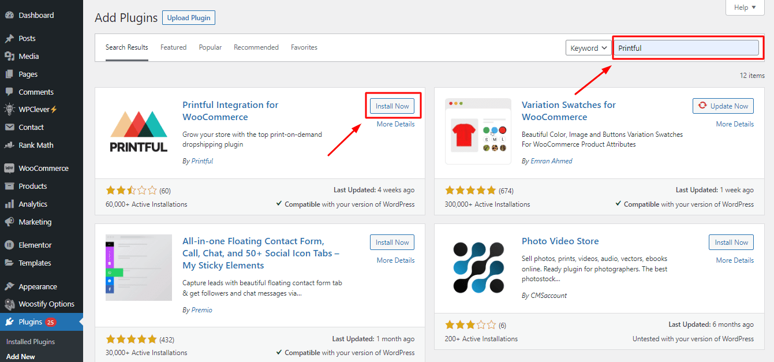
Task: Click the Plugins update count badge 25
Action: tap(51, 322)
